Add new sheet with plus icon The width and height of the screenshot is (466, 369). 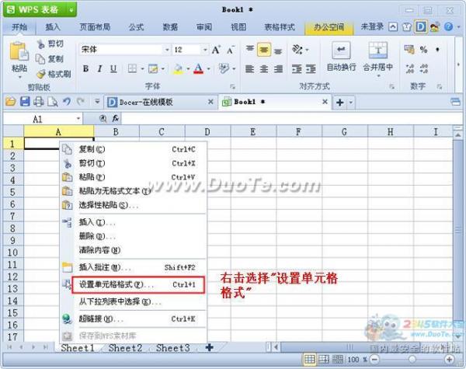click(209, 347)
